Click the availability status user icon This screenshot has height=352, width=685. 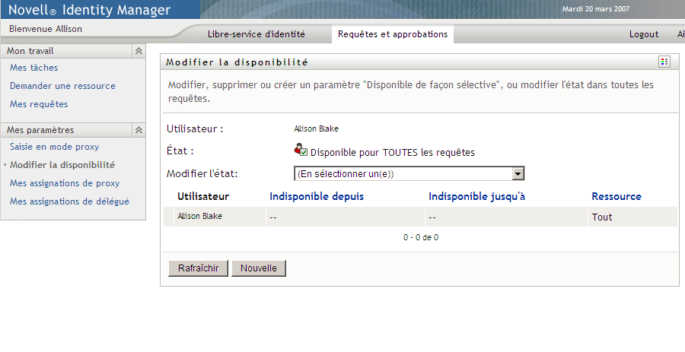pyautogui.click(x=299, y=150)
